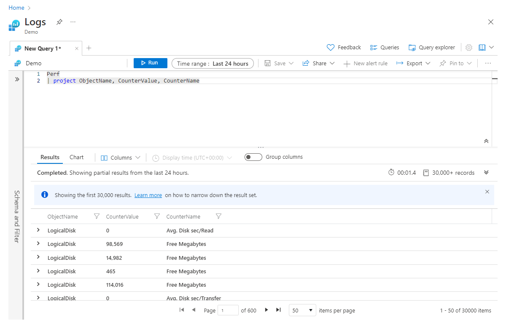506x320 pixels.
Task: Click the Feedback heart icon
Action: [331, 48]
